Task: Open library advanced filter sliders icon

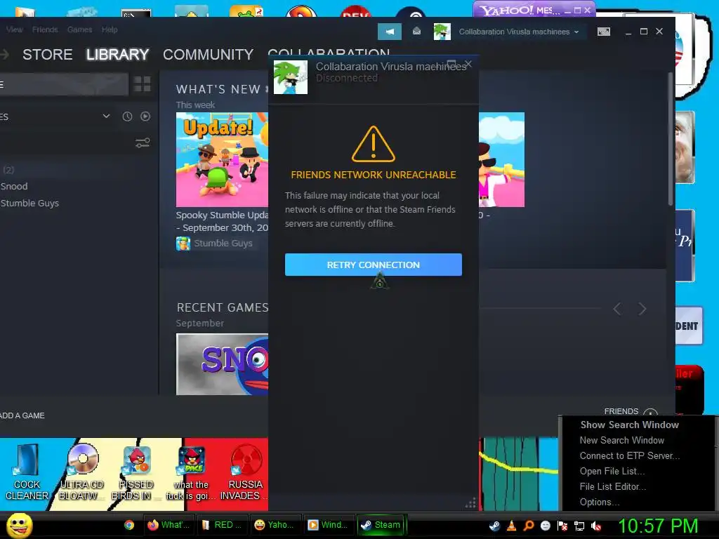Action: pyautogui.click(x=143, y=143)
